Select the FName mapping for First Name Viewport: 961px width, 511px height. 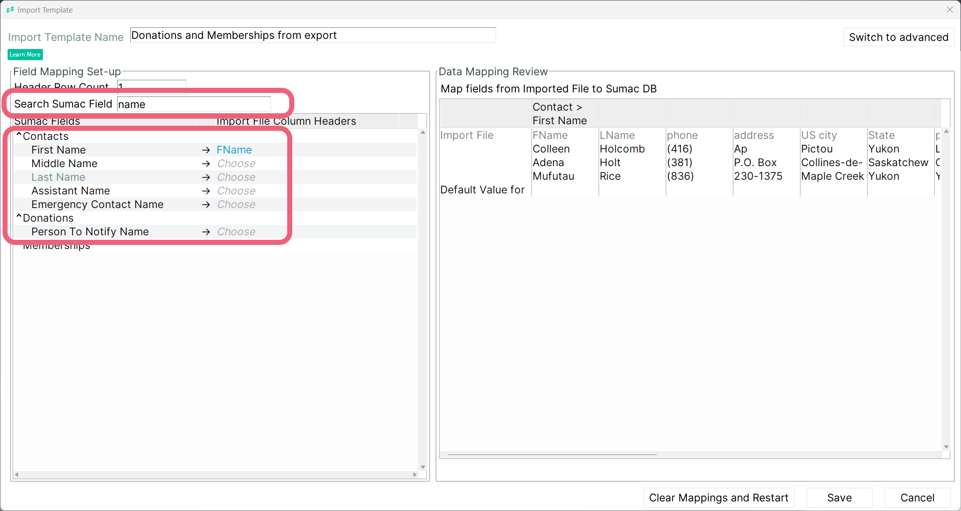234,150
